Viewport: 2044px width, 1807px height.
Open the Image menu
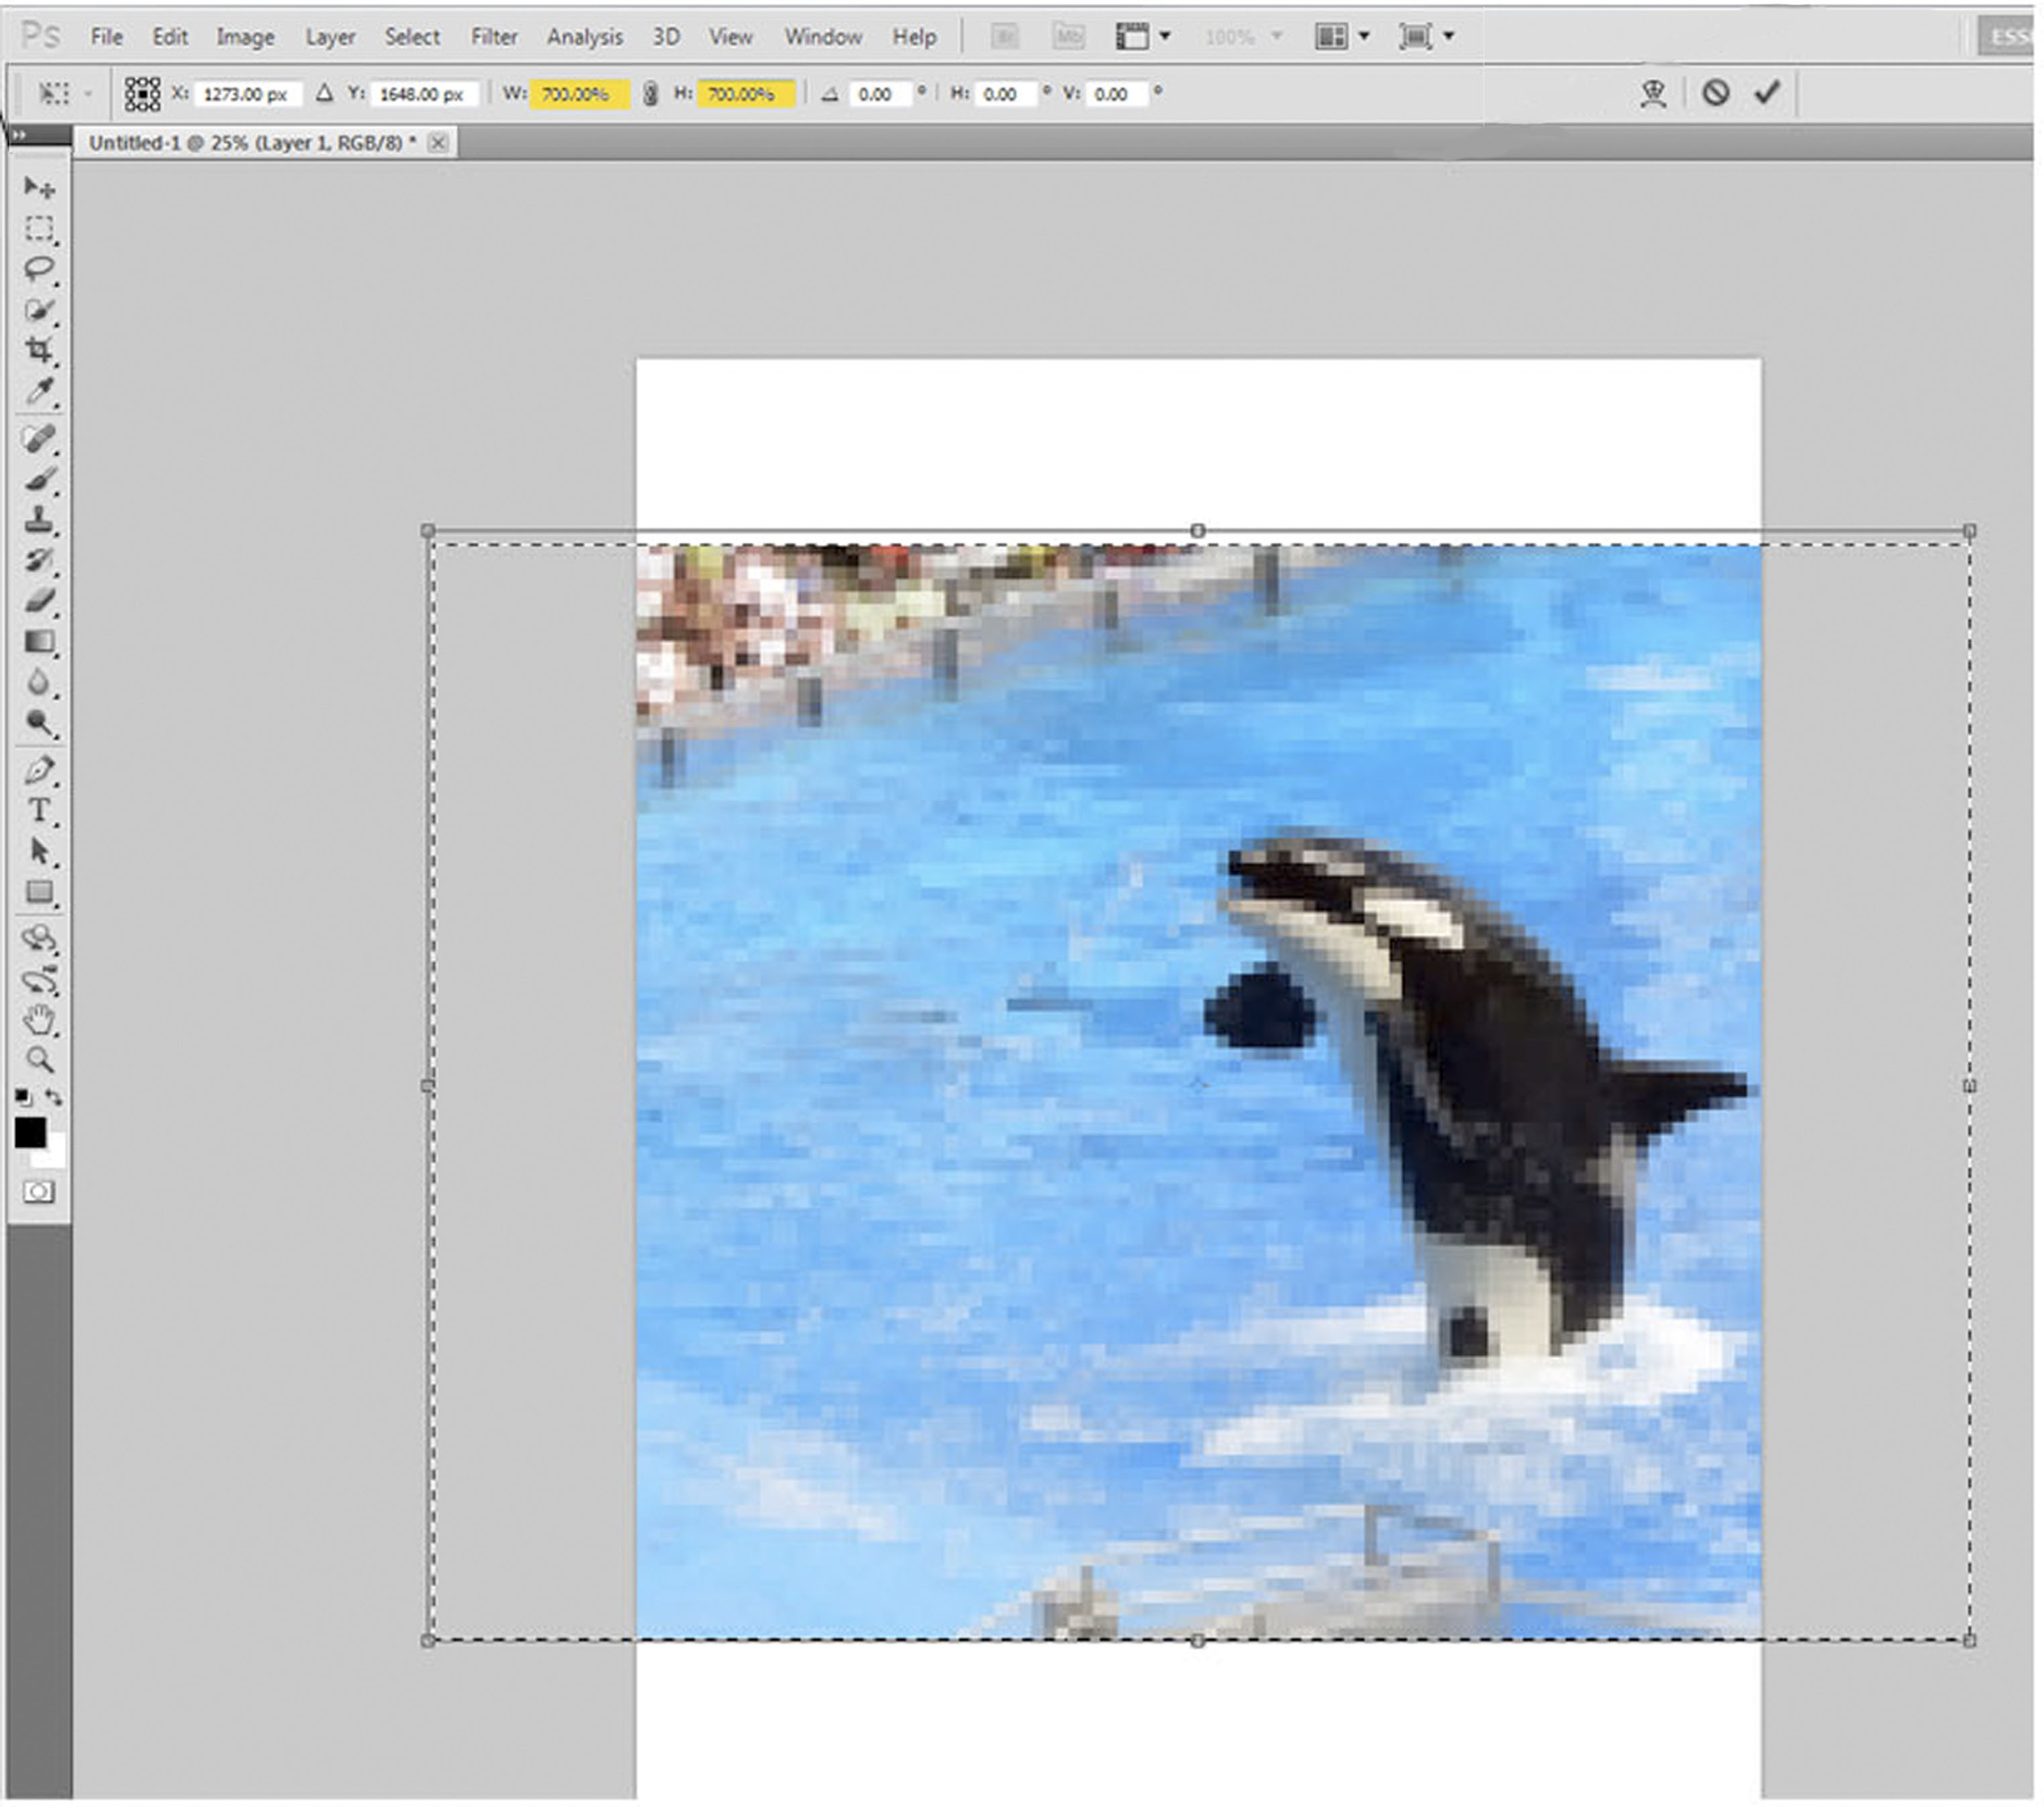coord(245,37)
